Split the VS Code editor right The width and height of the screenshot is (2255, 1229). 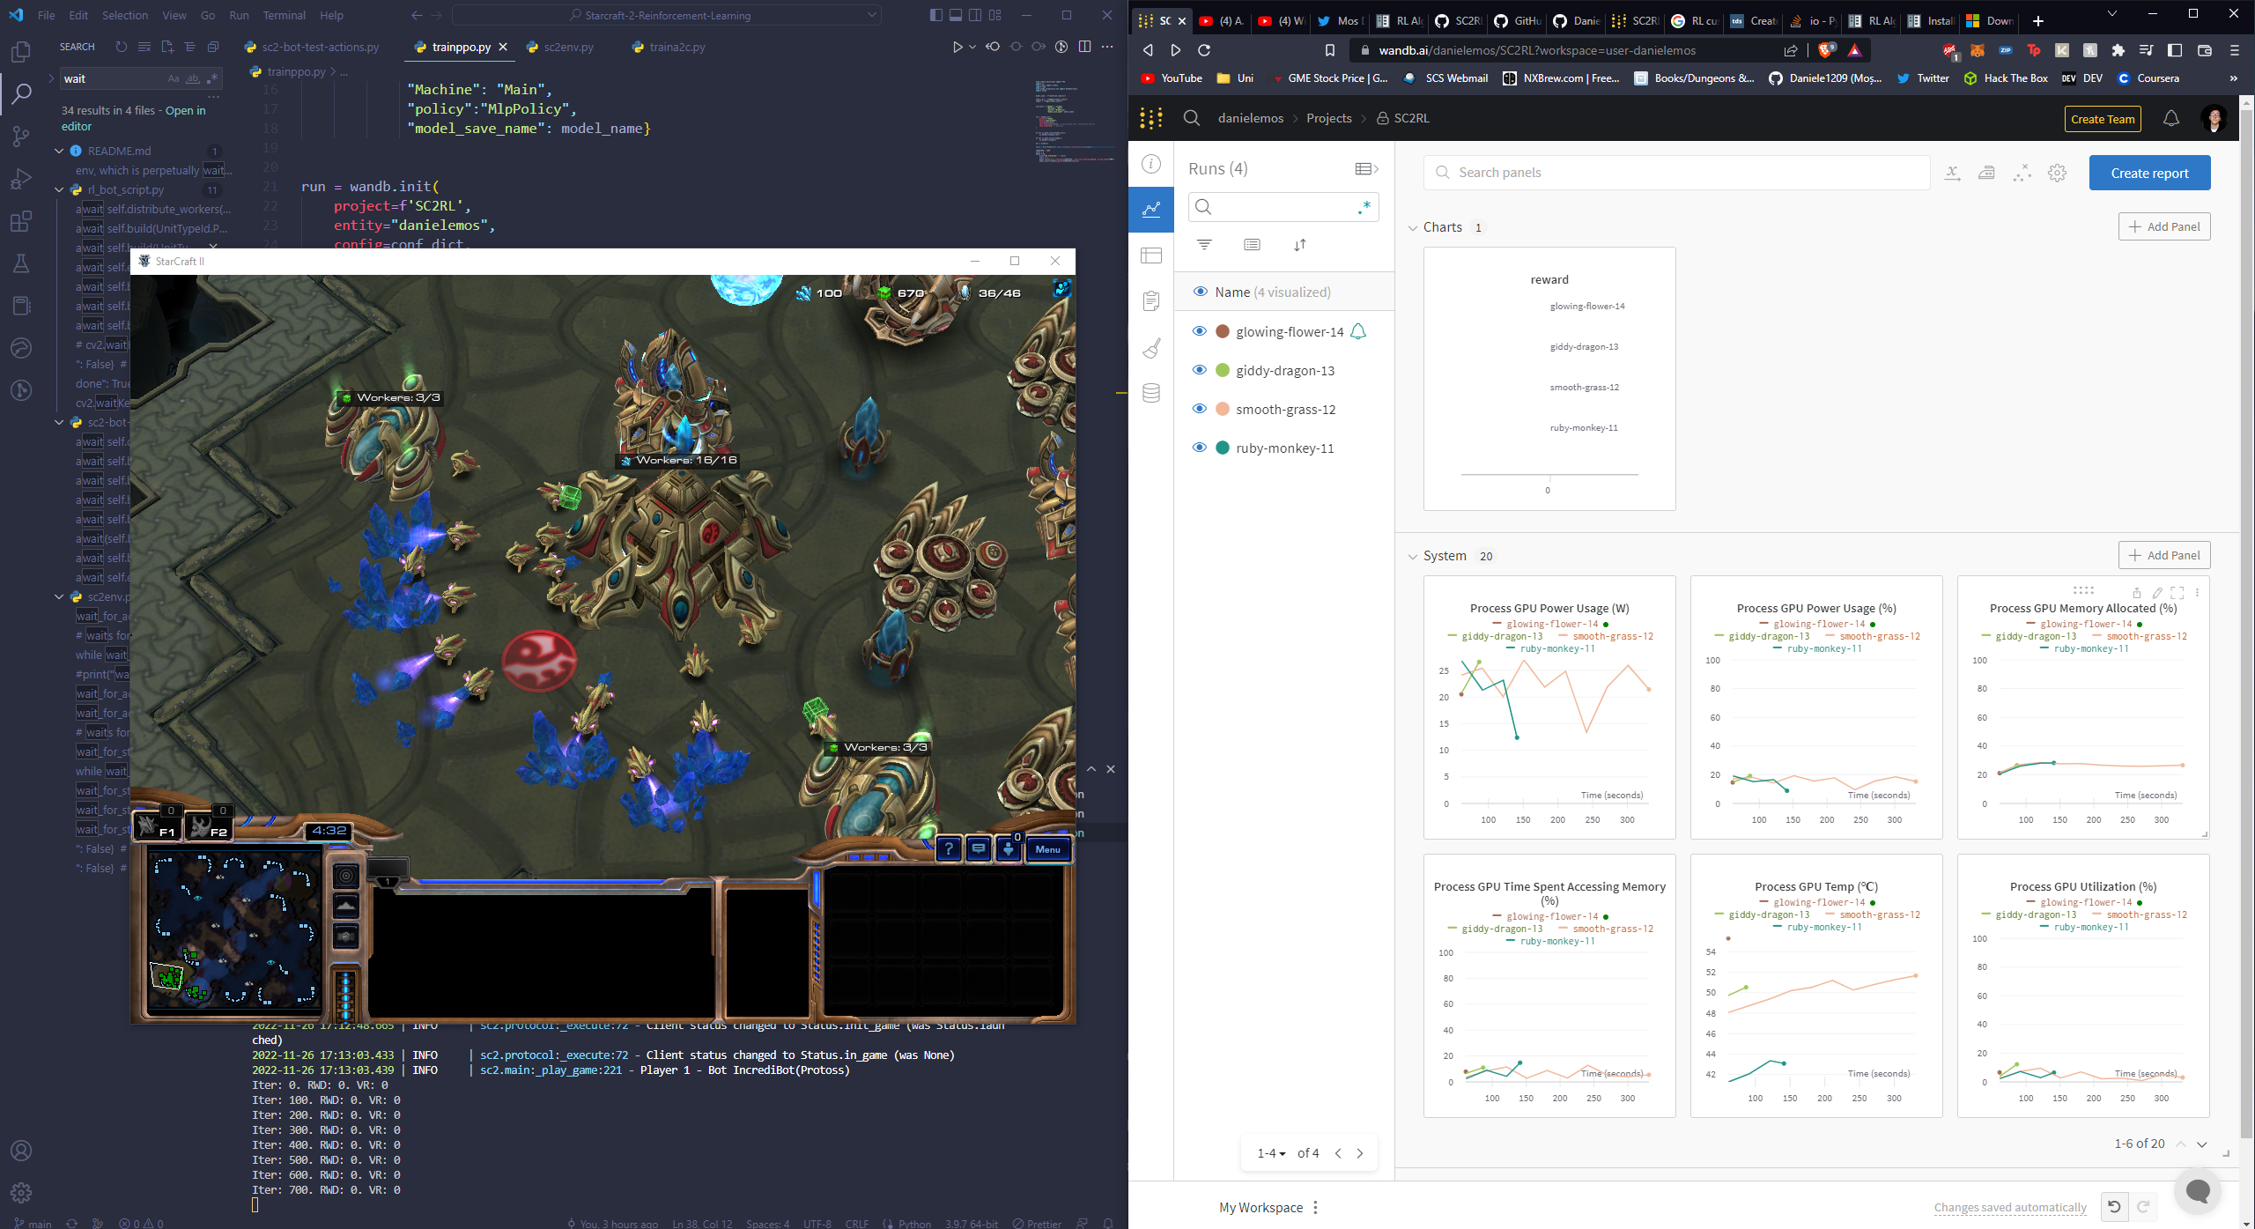(x=1084, y=47)
